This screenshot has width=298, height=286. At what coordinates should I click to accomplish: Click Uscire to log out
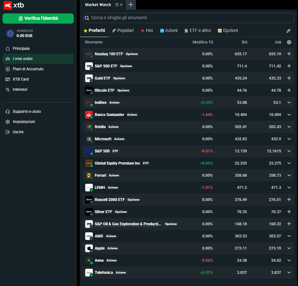[38, 132]
